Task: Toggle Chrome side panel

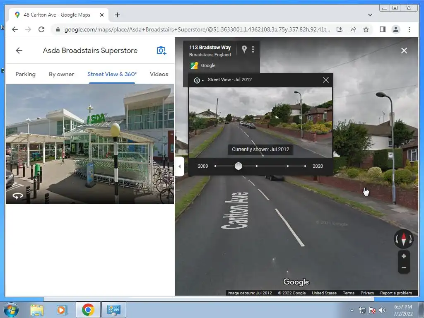Action: pyautogui.click(x=382, y=29)
